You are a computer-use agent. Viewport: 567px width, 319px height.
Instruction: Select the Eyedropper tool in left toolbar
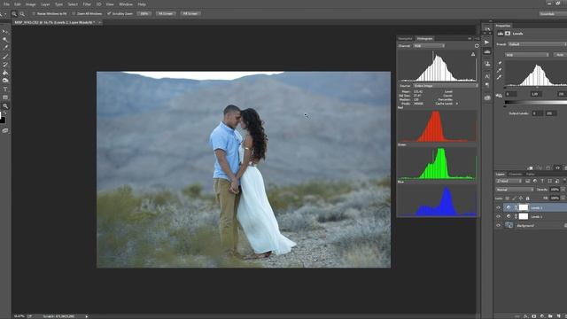5,48
